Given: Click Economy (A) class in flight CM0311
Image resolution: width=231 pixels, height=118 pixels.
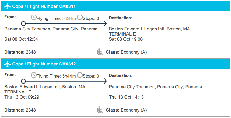Looking at the screenshot, I should pos(134,52).
